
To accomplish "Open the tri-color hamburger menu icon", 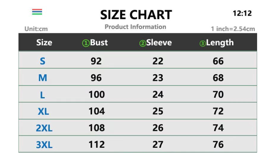I will click(x=37, y=12).
